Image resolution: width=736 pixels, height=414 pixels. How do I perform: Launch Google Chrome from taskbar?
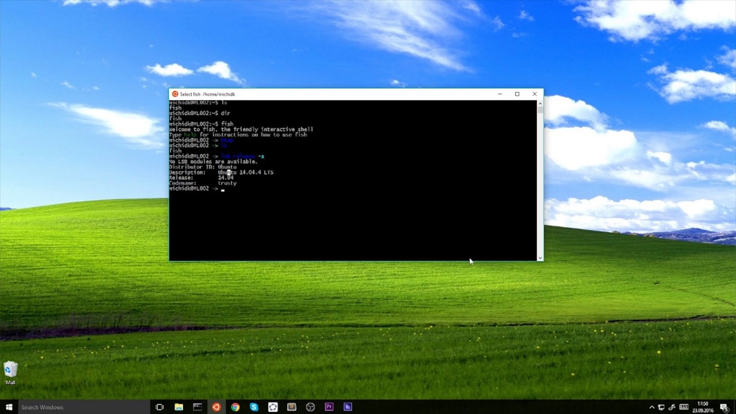[235, 407]
